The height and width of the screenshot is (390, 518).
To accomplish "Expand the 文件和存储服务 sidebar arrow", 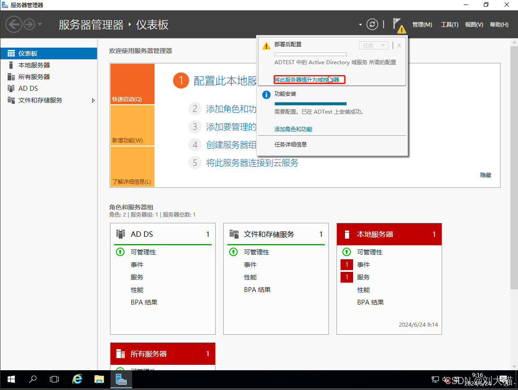I will 93,101.
